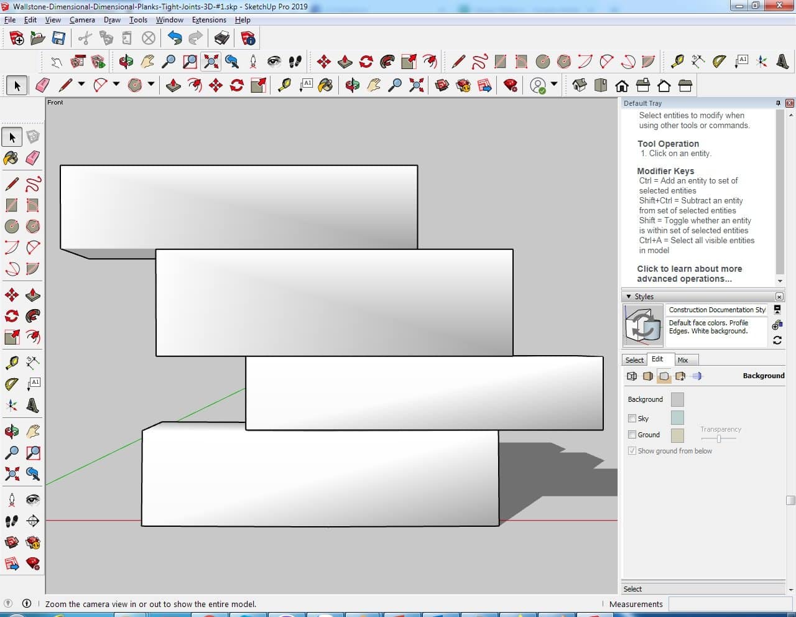Open the Line tool dropdown arrow
Image resolution: width=796 pixels, height=617 pixels.
(81, 85)
